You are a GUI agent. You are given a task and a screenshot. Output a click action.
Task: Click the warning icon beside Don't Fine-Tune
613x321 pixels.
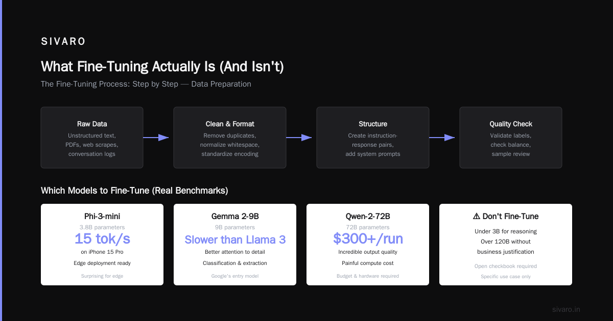[476, 216]
